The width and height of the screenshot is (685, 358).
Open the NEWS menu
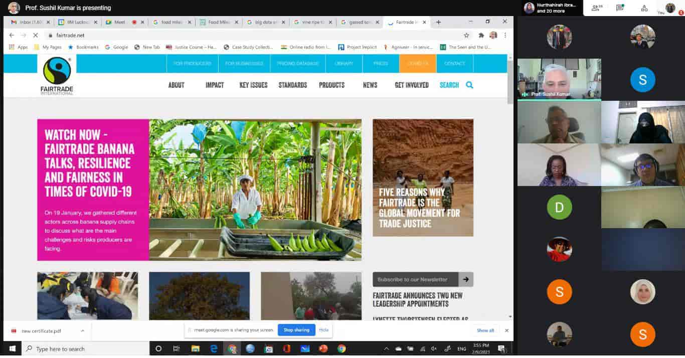click(x=370, y=85)
